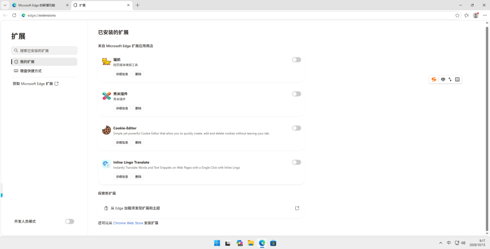Open the dark terminal app in the taskbar
The image size is (490, 249).
coord(228,243)
